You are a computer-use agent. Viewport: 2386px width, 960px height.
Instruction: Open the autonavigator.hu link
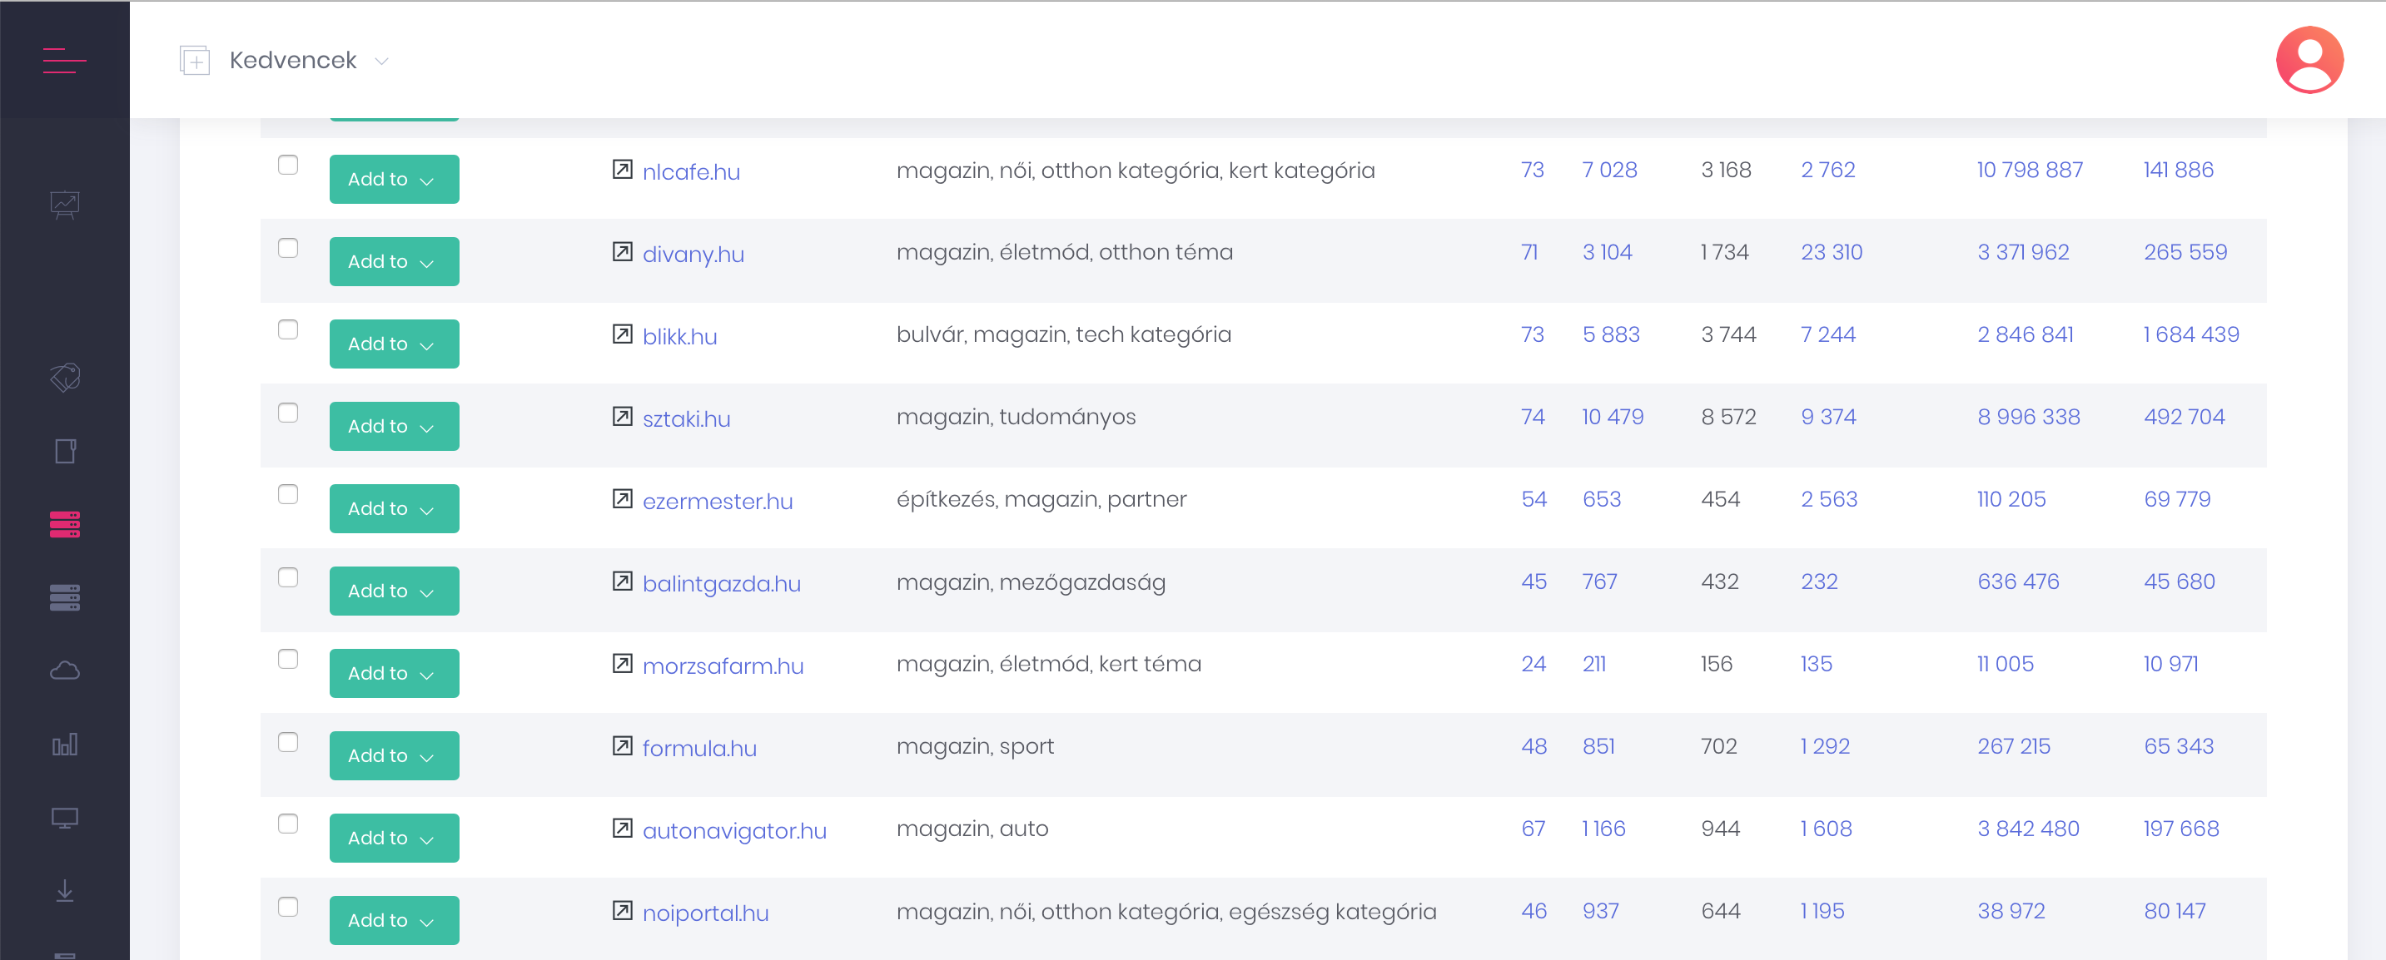(734, 831)
